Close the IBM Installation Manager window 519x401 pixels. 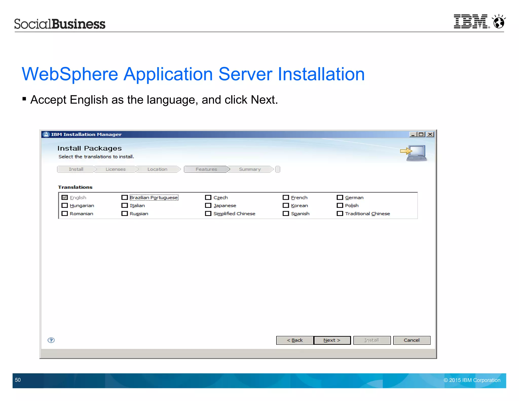click(x=430, y=134)
